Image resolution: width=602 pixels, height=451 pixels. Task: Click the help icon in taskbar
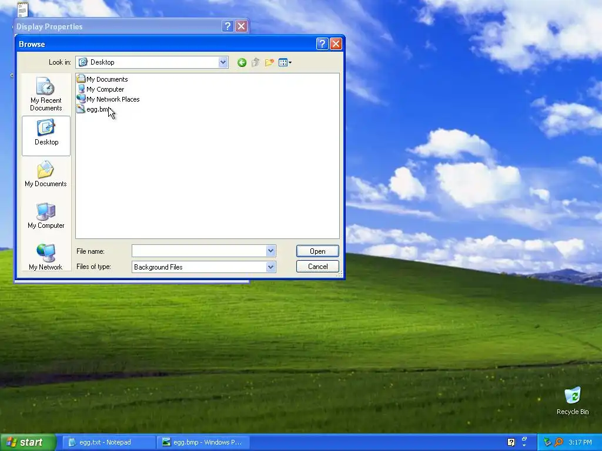click(x=511, y=442)
